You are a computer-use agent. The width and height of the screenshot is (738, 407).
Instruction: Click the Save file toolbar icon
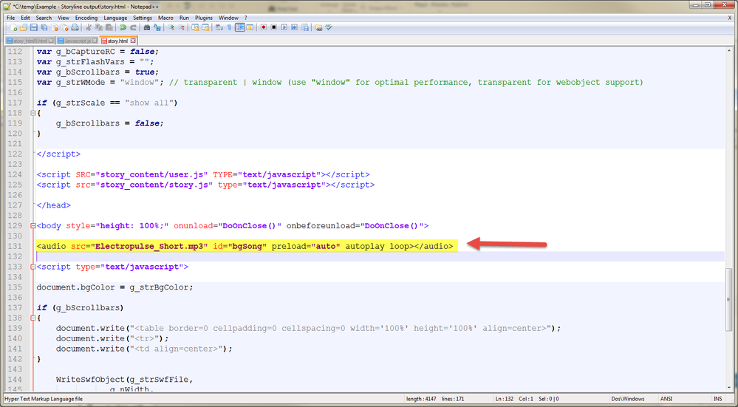[x=34, y=27]
